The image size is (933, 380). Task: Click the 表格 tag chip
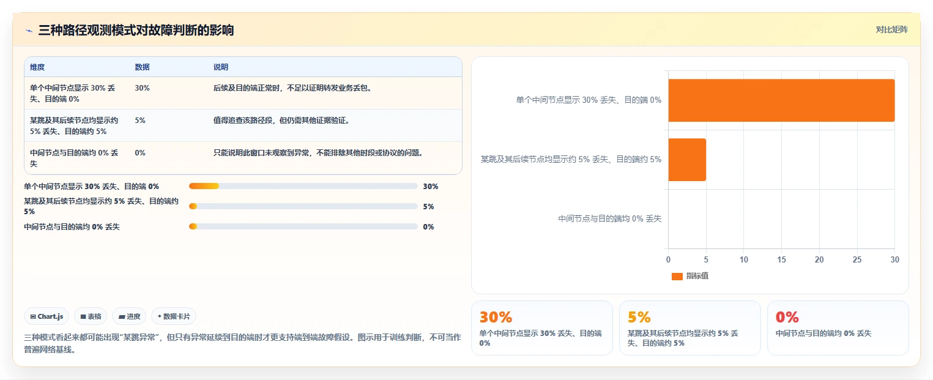click(x=91, y=316)
